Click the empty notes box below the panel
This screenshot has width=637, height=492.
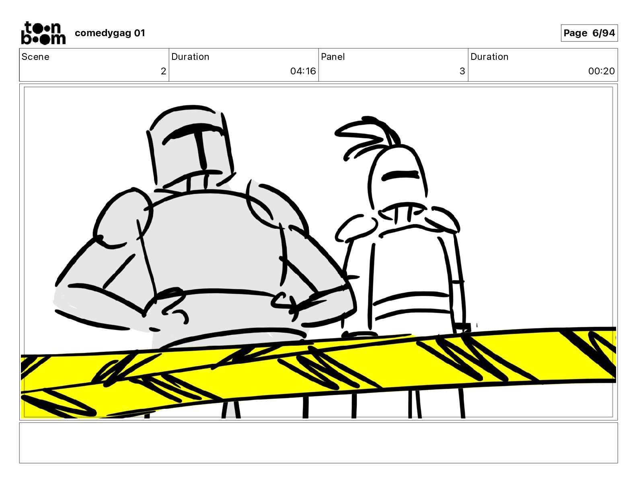(x=318, y=443)
